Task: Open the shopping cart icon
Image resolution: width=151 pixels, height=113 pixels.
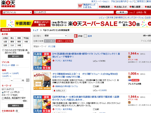Action: pos(81,6)
